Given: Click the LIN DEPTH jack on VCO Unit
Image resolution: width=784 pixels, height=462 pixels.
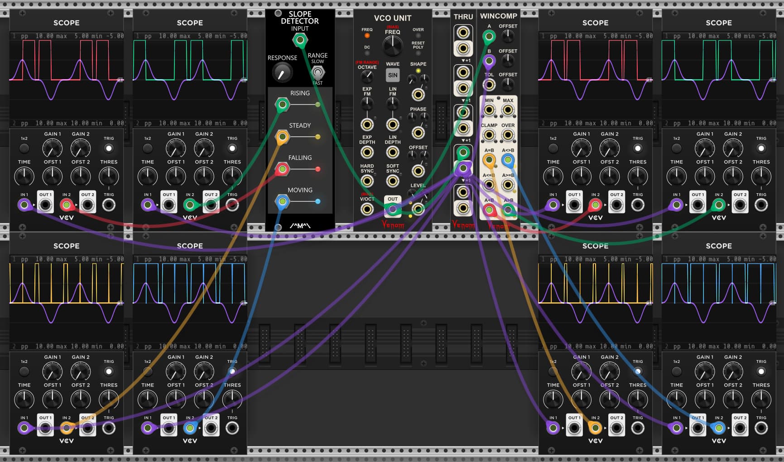Looking at the screenshot, I should coord(393,152).
